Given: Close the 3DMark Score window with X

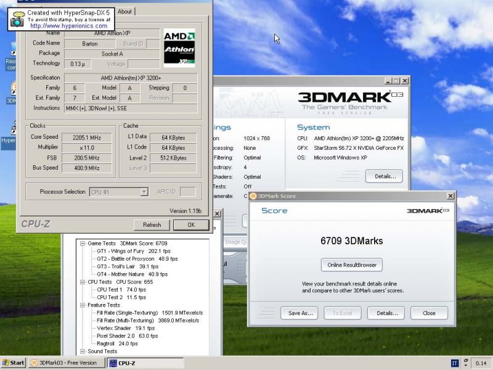Looking at the screenshot, I should (450, 196).
